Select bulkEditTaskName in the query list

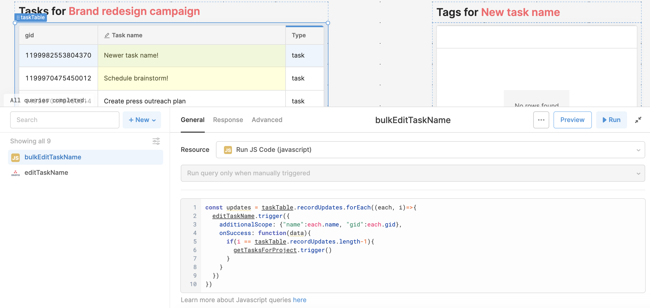[x=86, y=157]
